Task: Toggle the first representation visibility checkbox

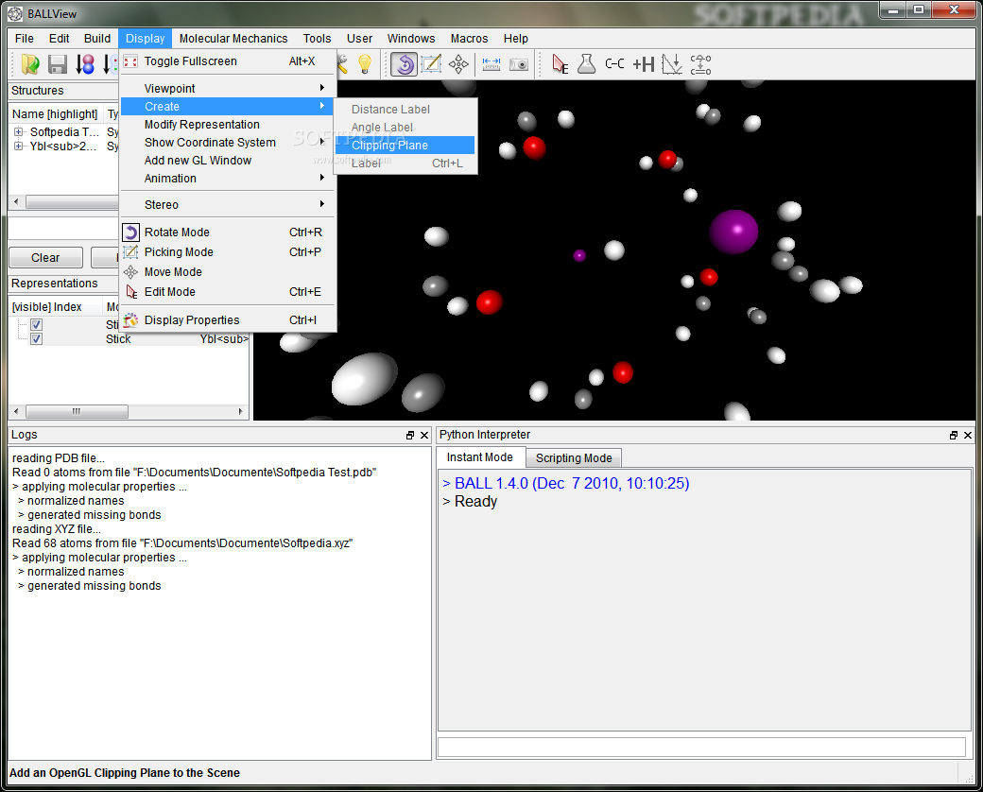Action: coord(36,325)
